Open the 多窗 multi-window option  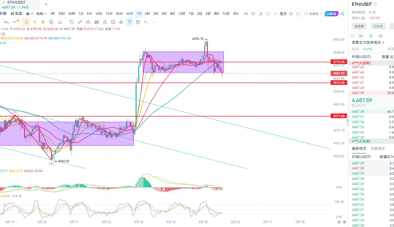point(3,13)
